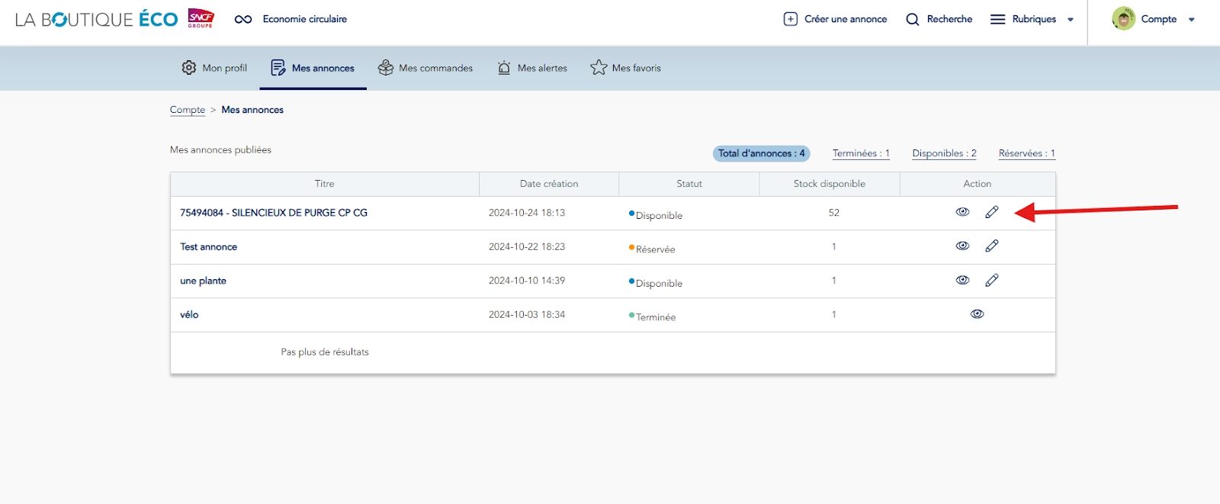Open the Recherche search link
Viewport: 1220px width, 504px height.
point(949,19)
